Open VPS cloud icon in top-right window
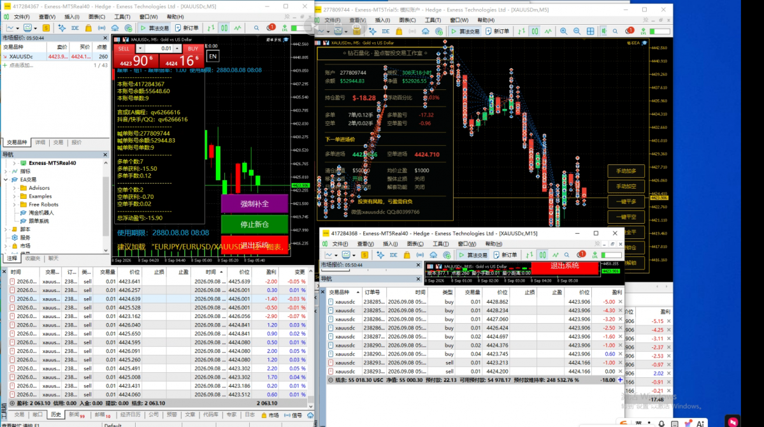Image resolution: width=764 pixels, height=427 pixels. point(426,31)
